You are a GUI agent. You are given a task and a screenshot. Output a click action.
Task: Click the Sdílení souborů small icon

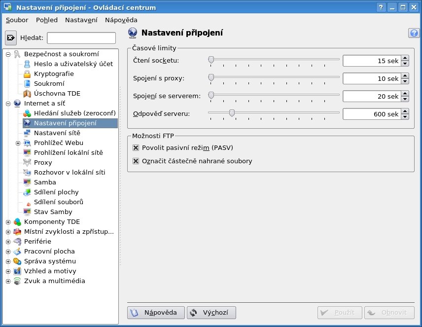[x=29, y=204]
